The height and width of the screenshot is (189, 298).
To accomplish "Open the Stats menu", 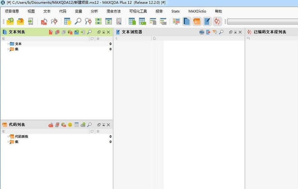I will click(175, 11).
